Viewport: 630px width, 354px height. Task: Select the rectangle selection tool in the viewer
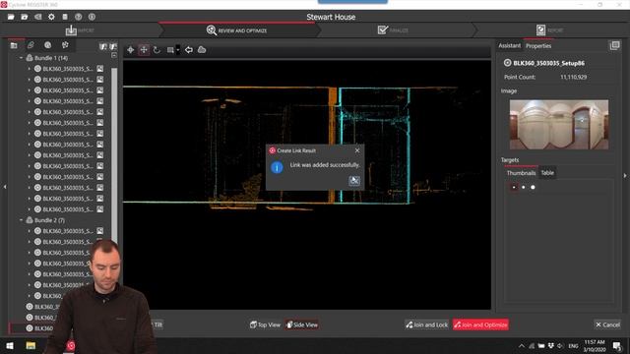[170, 50]
